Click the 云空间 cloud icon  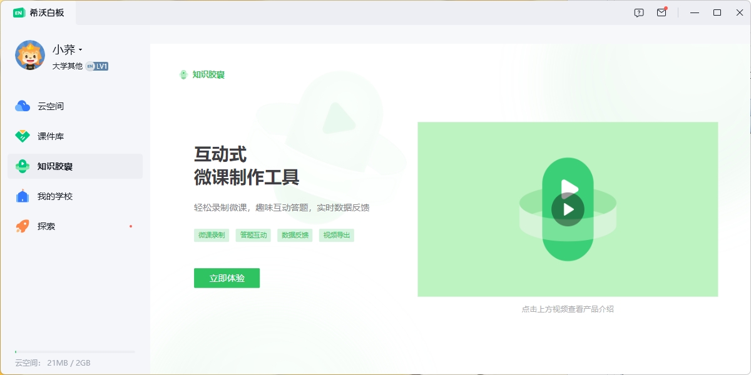click(x=23, y=106)
